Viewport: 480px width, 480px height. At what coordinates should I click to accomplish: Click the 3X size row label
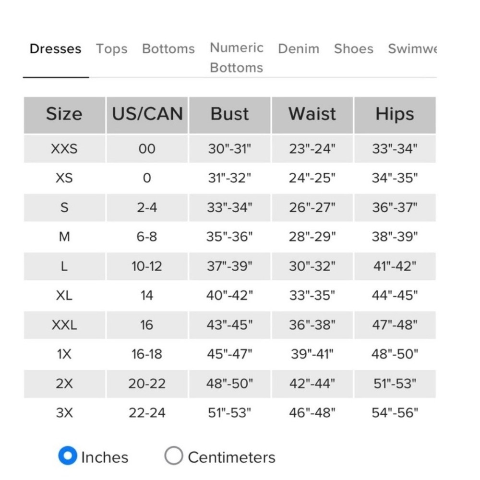(x=64, y=413)
